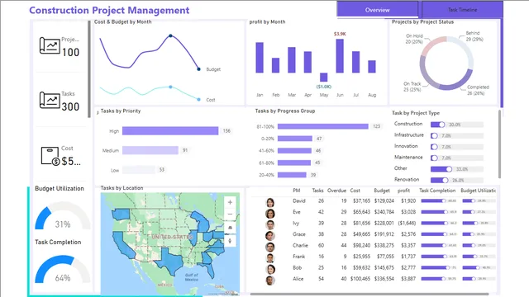This screenshot has height=297, width=529.
Task: Sort table by Cost column header
Action: click(355, 191)
